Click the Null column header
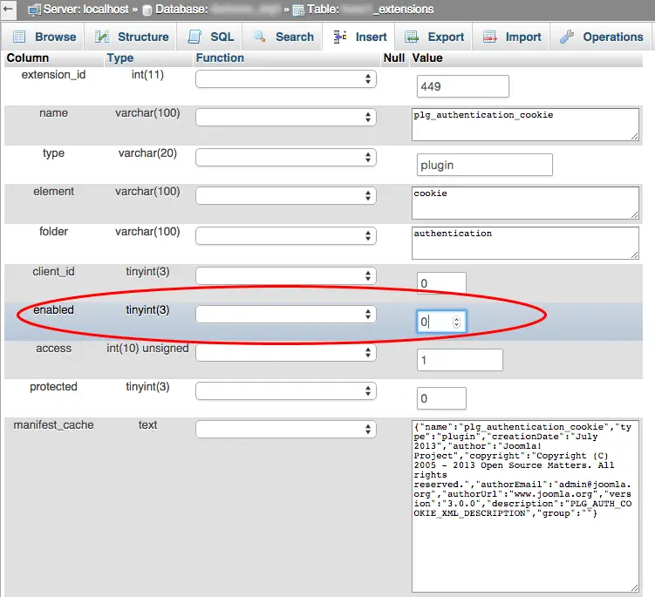The width and height of the screenshot is (655, 597). click(x=394, y=58)
